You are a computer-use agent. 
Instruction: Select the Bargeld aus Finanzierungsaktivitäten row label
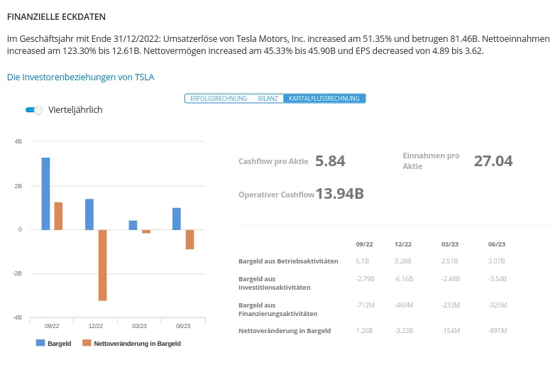pyautogui.click(x=278, y=309)
